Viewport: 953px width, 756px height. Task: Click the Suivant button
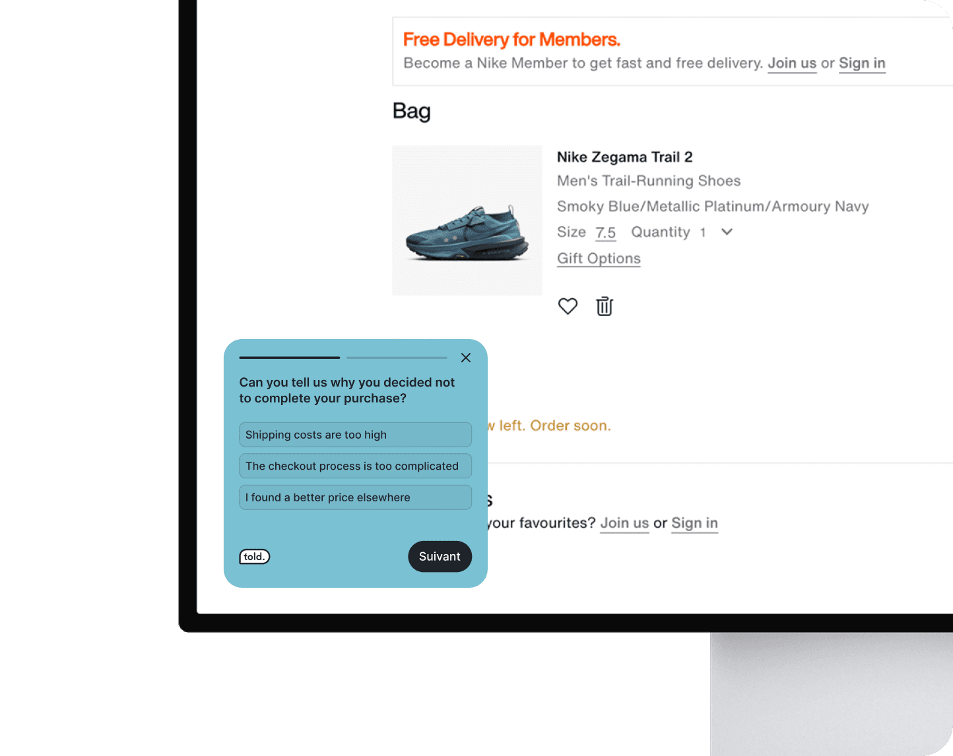pyautogui.click(x=440, y=556)
